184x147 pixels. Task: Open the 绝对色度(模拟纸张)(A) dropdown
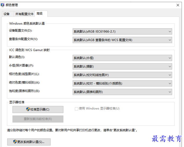click(x=122, y=84)
